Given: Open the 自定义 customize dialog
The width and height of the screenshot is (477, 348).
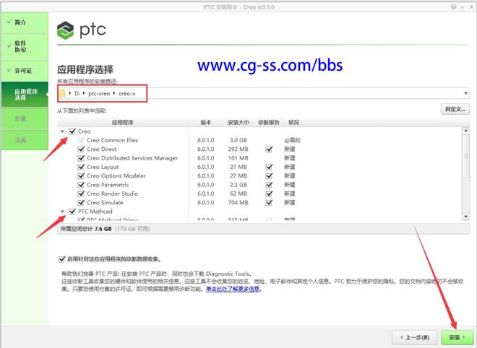Looking at the screenshot, I should (x=455, y=109).
